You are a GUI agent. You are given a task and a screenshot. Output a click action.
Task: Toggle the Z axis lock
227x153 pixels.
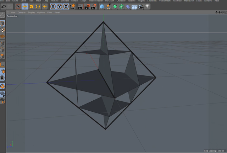tap(66, 6)
